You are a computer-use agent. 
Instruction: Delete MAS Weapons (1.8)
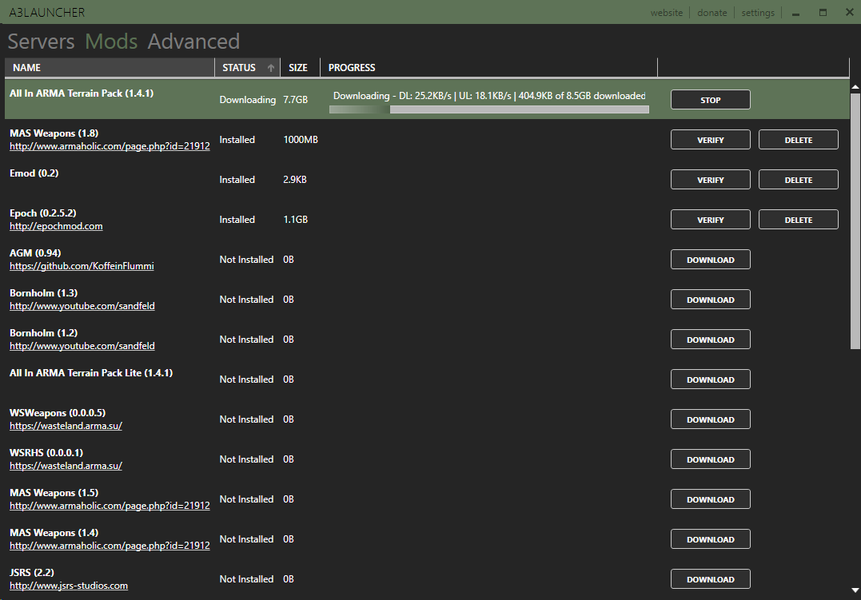(x=799, y=140)
